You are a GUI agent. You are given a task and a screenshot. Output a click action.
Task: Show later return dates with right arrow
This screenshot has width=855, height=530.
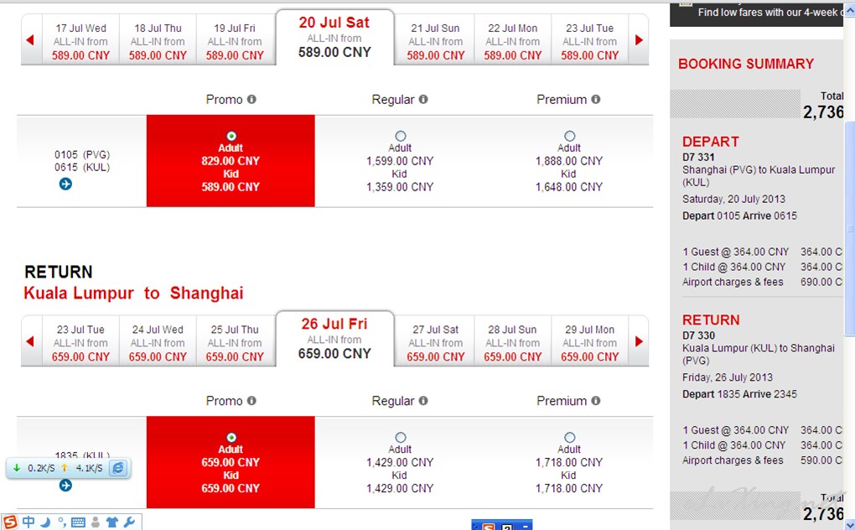point(639,341)
